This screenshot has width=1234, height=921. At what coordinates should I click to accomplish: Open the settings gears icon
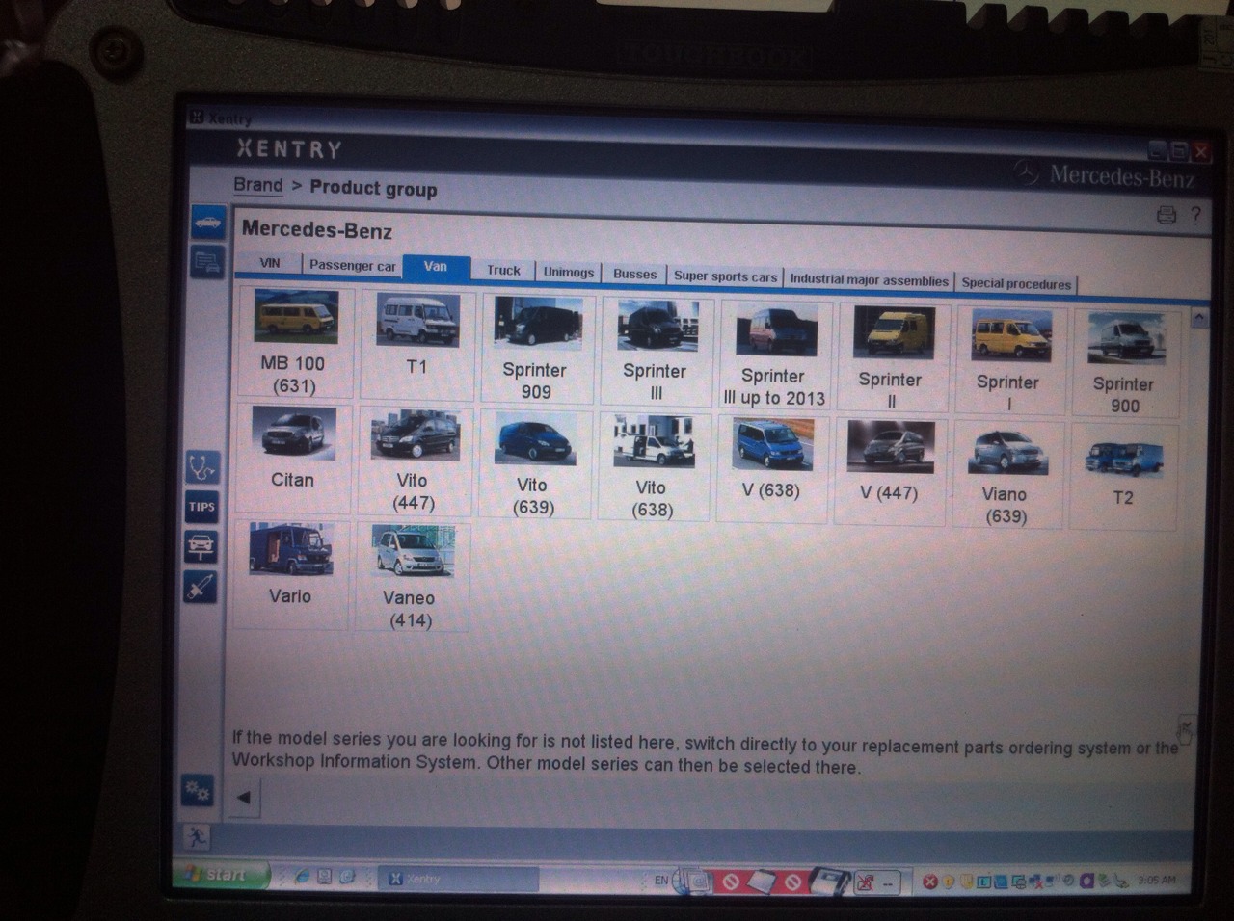(198, 791)
